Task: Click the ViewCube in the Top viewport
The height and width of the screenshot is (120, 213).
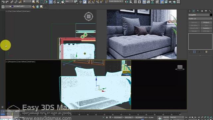Action: point(89,16)
